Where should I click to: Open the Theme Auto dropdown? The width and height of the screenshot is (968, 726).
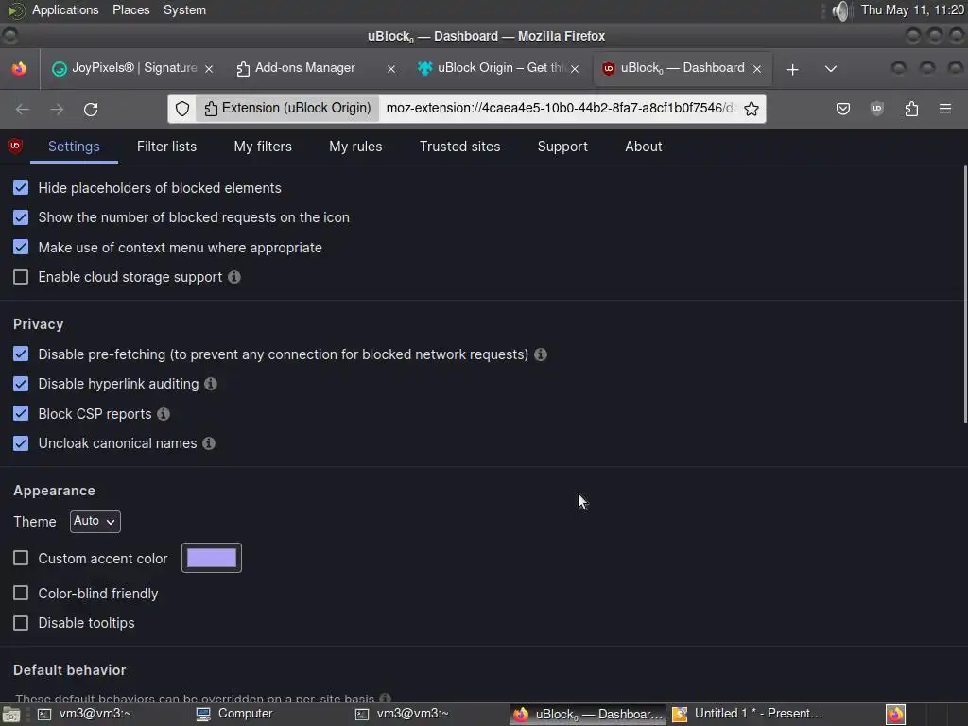click(95, 521)
